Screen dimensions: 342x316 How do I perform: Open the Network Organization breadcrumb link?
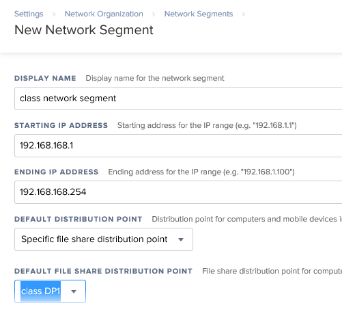pyautogui.click(x=104, y=14)
